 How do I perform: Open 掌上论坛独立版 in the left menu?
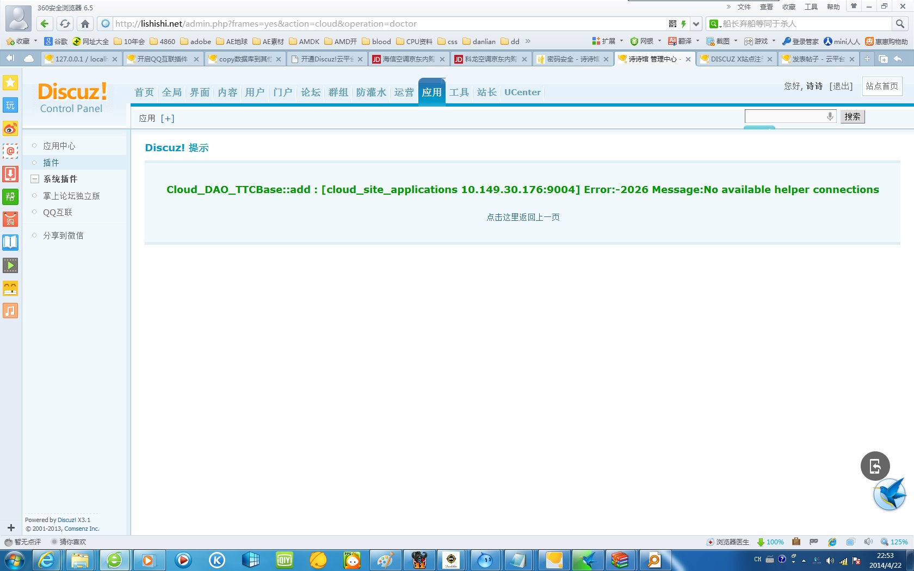(x=71, y=196)
